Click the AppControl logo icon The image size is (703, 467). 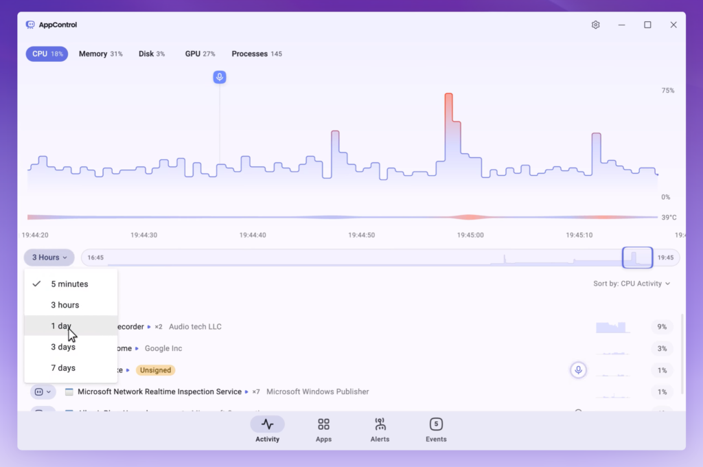(30, 25)
